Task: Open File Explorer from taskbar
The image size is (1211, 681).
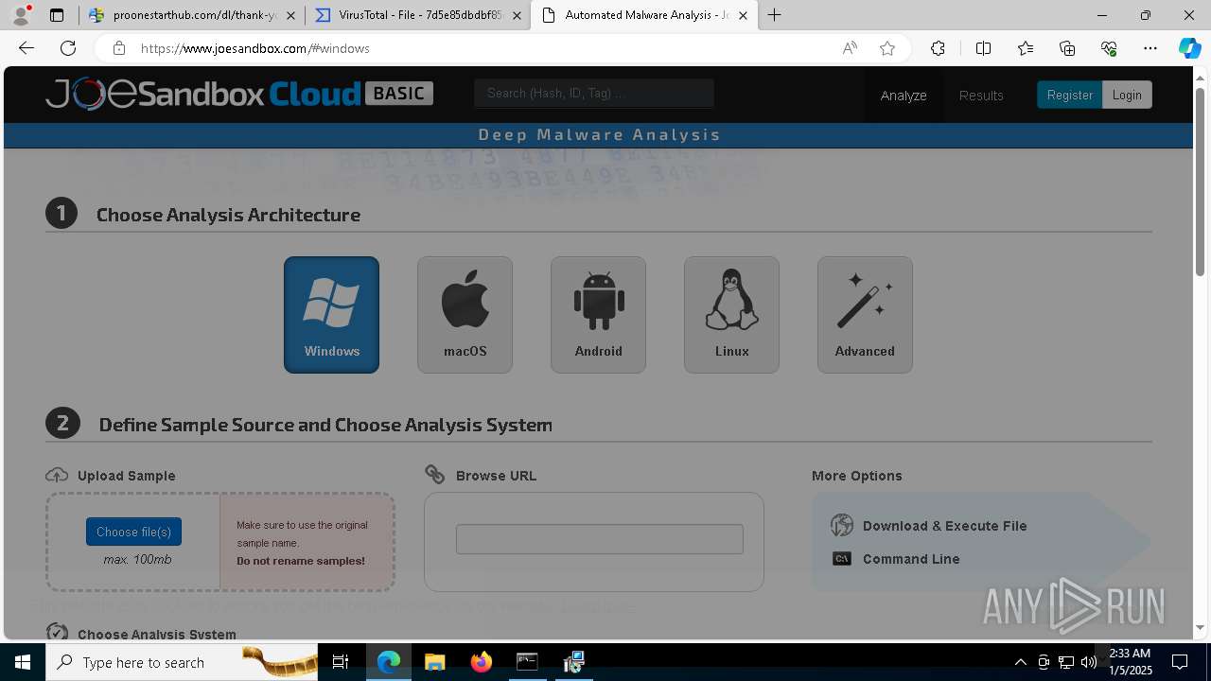Action: (x=434, y=662)
